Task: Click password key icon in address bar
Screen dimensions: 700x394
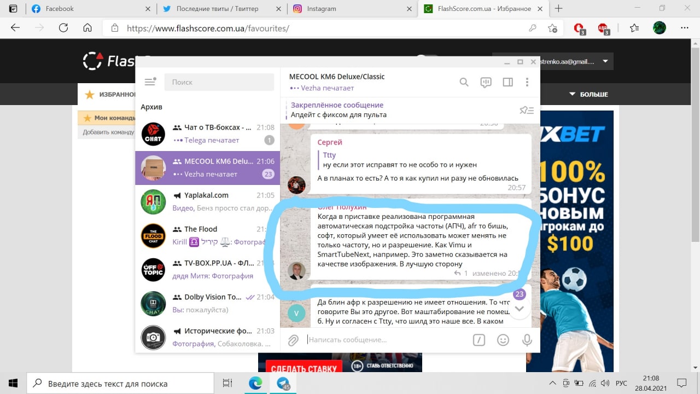Action: click(x=533, y=28)
